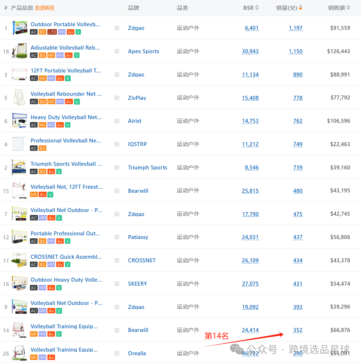Open detail icon for Portable Professional Out... row
Image resolution: width=361 pixels, height=364 pixels.
[x=117, y=237]
